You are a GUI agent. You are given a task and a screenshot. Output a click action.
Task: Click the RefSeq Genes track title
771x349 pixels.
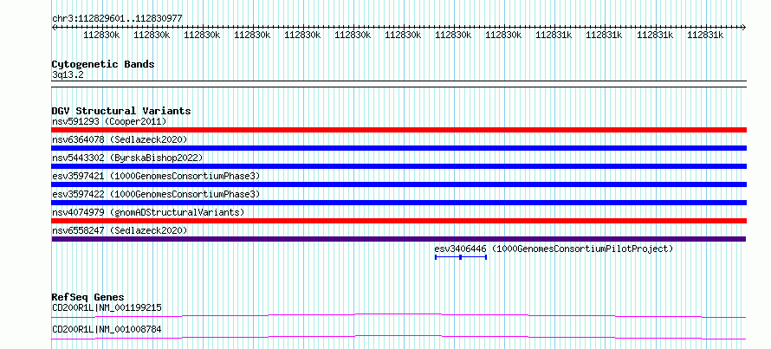[x=87, y=297]
